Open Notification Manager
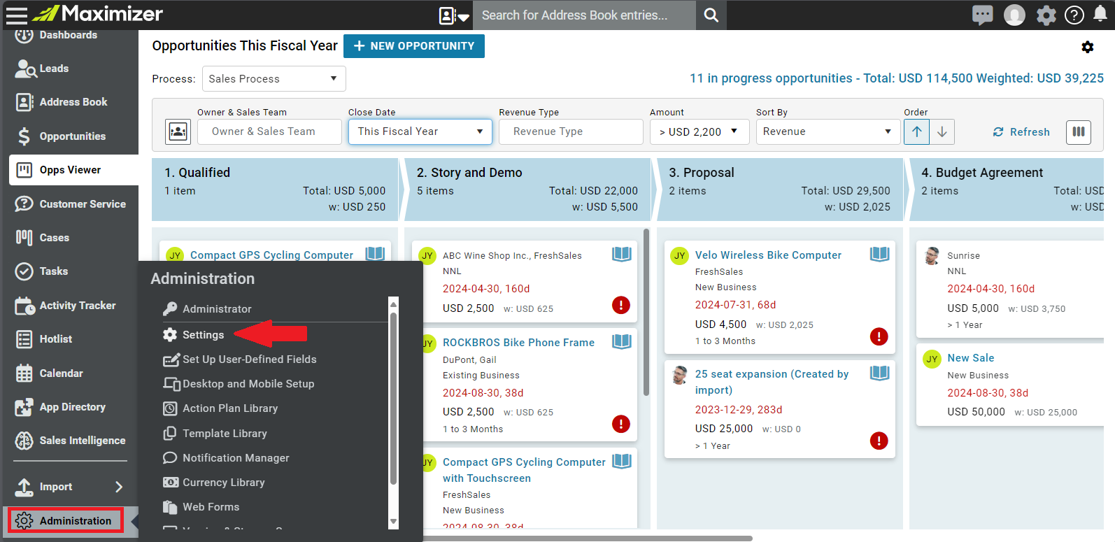 [x=236, y=458]
